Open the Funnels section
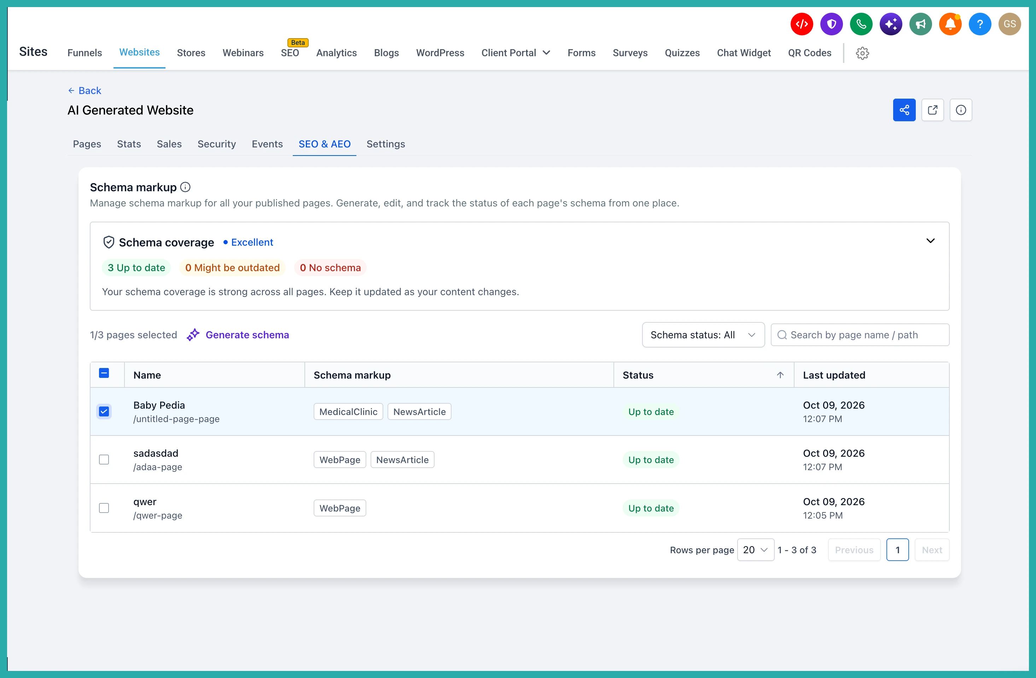This screenshot has width=1036, height=678. point(85,53)
